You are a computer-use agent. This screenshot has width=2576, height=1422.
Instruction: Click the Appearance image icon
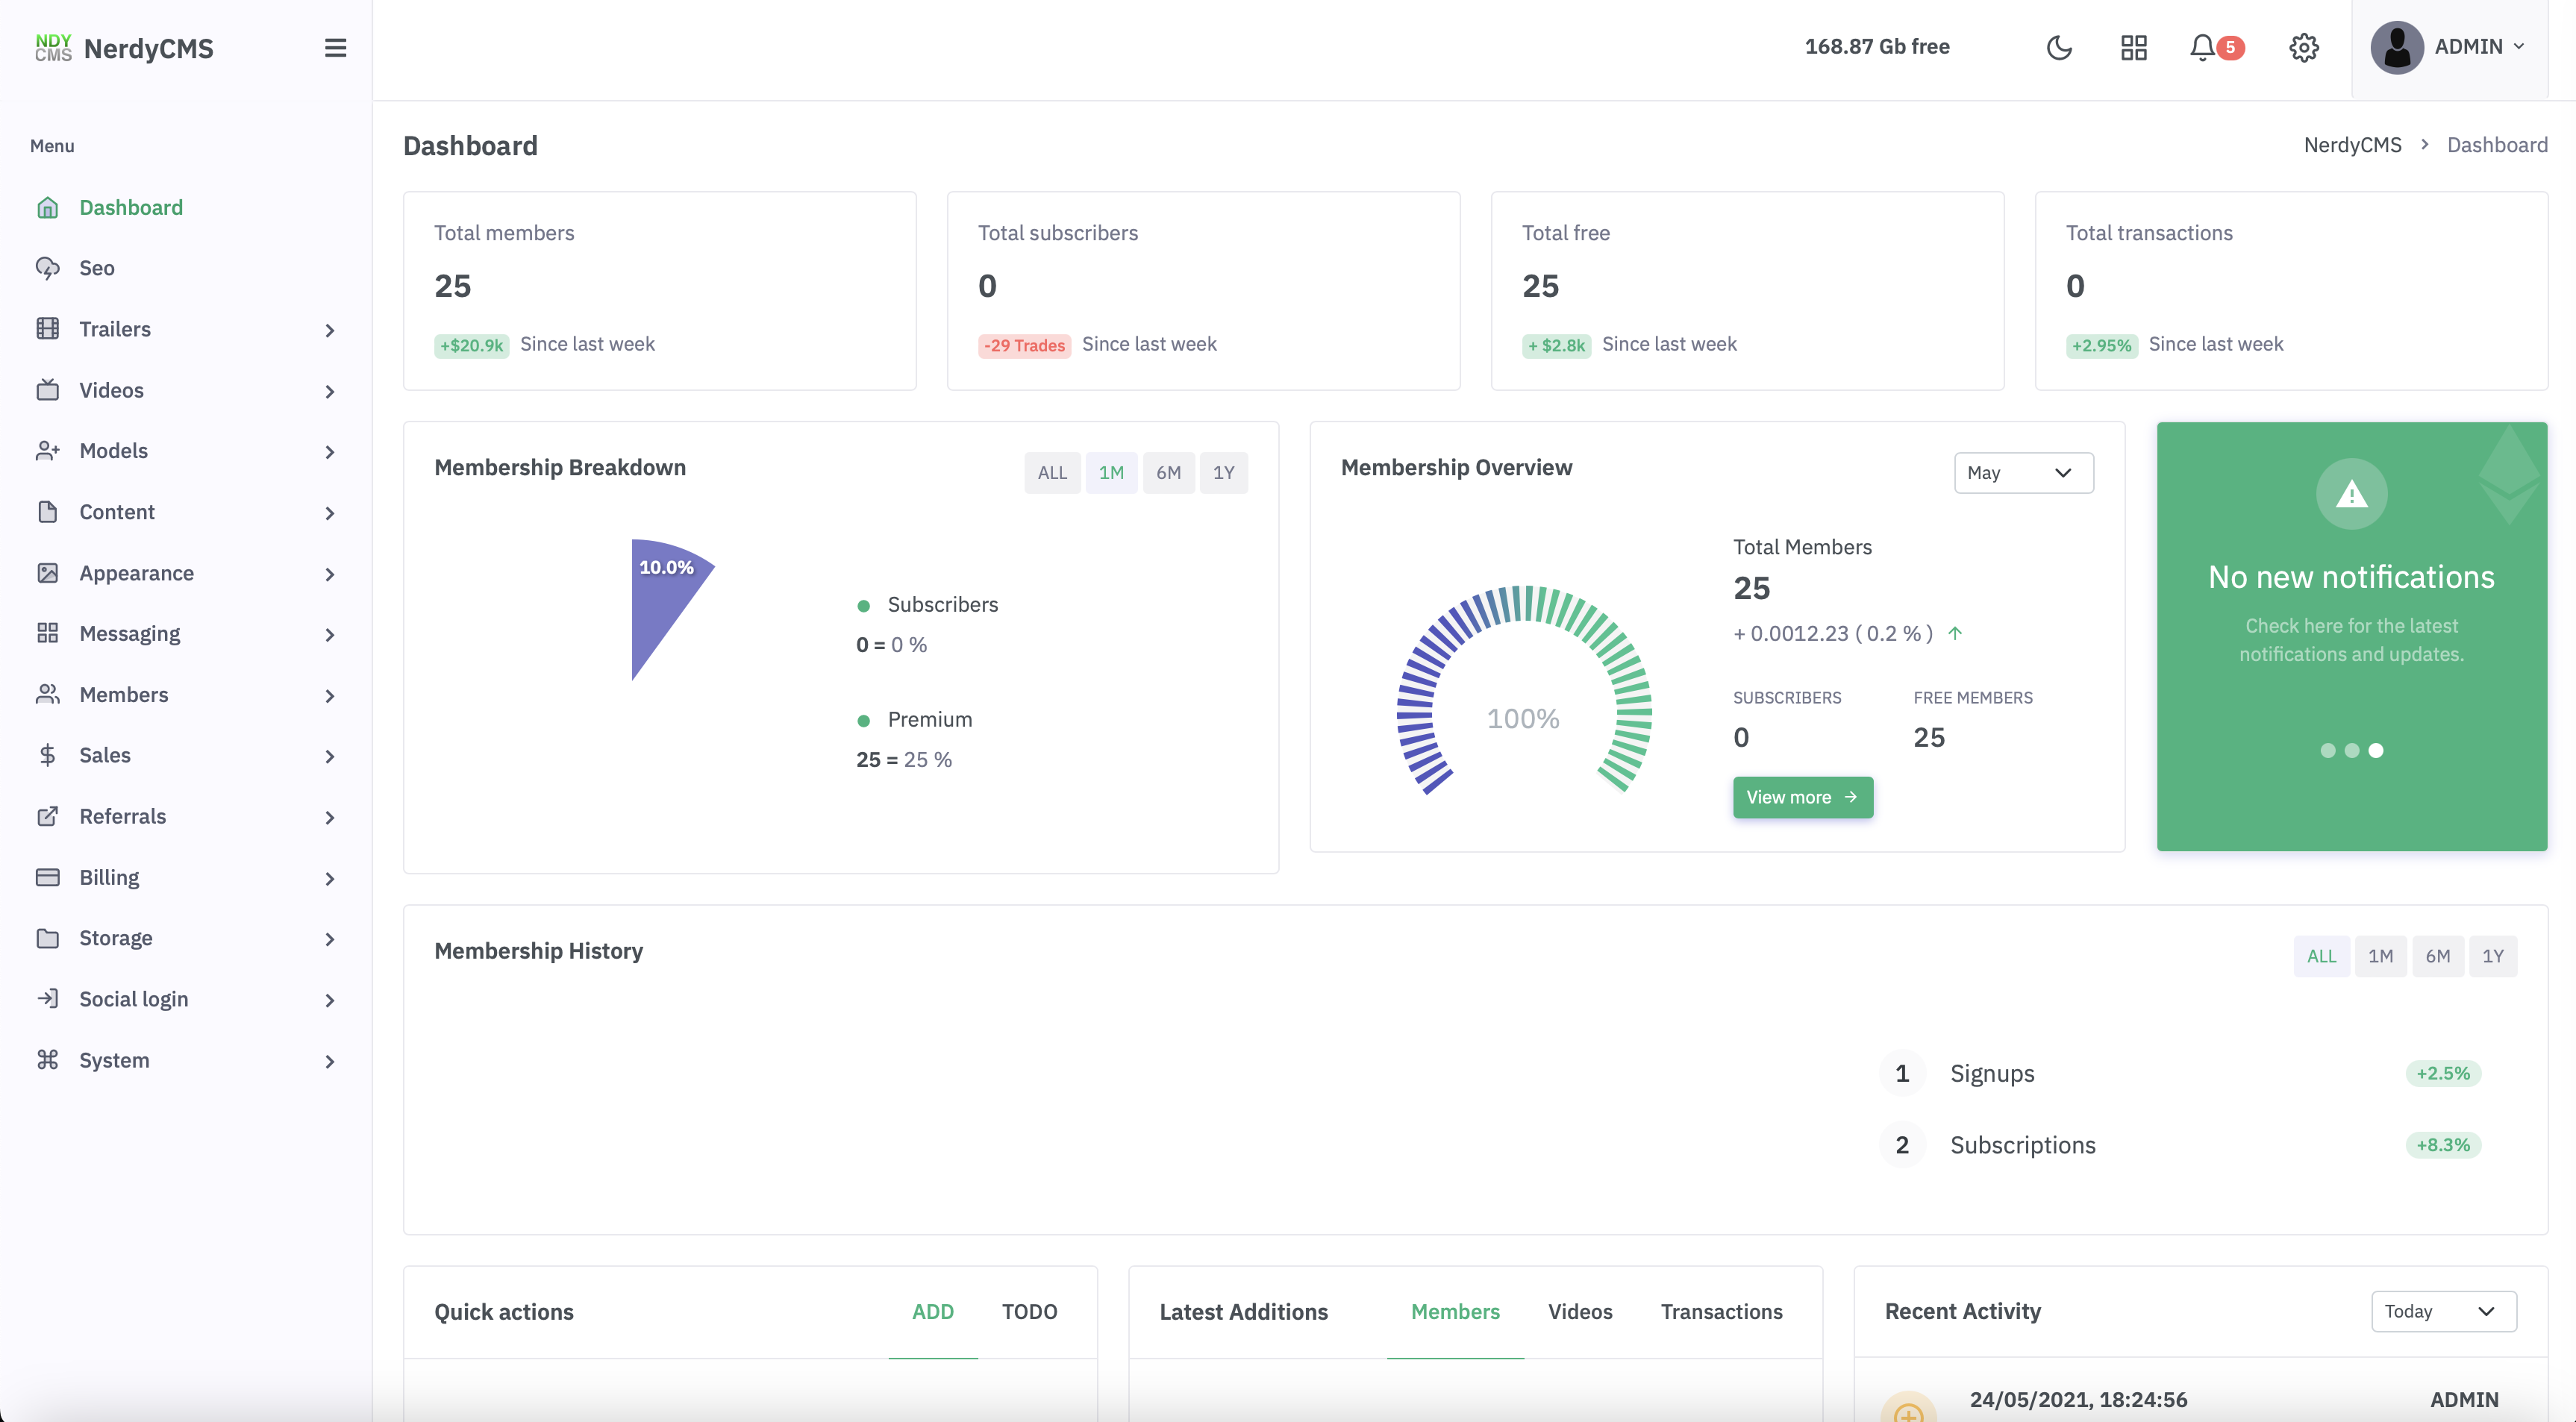[47, 573]
